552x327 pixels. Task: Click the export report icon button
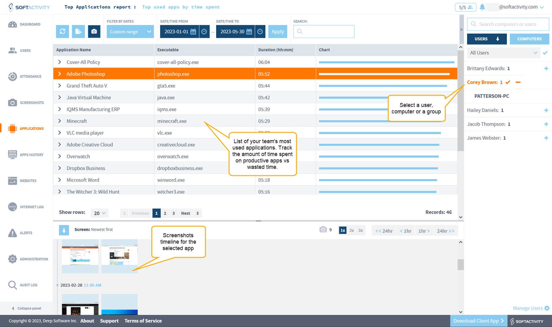78,32
